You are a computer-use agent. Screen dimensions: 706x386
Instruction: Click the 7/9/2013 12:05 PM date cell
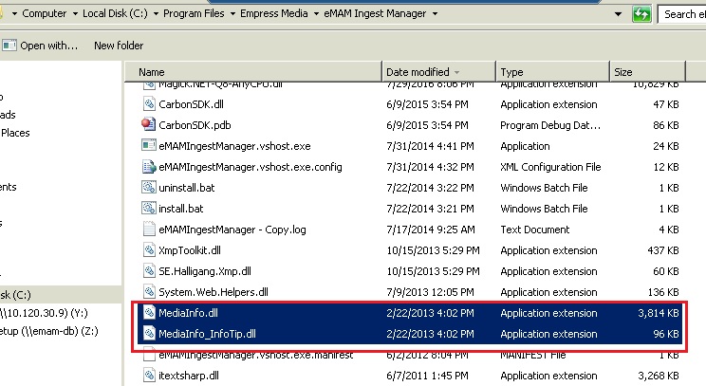pyautogui.click(x=430, y=292)
